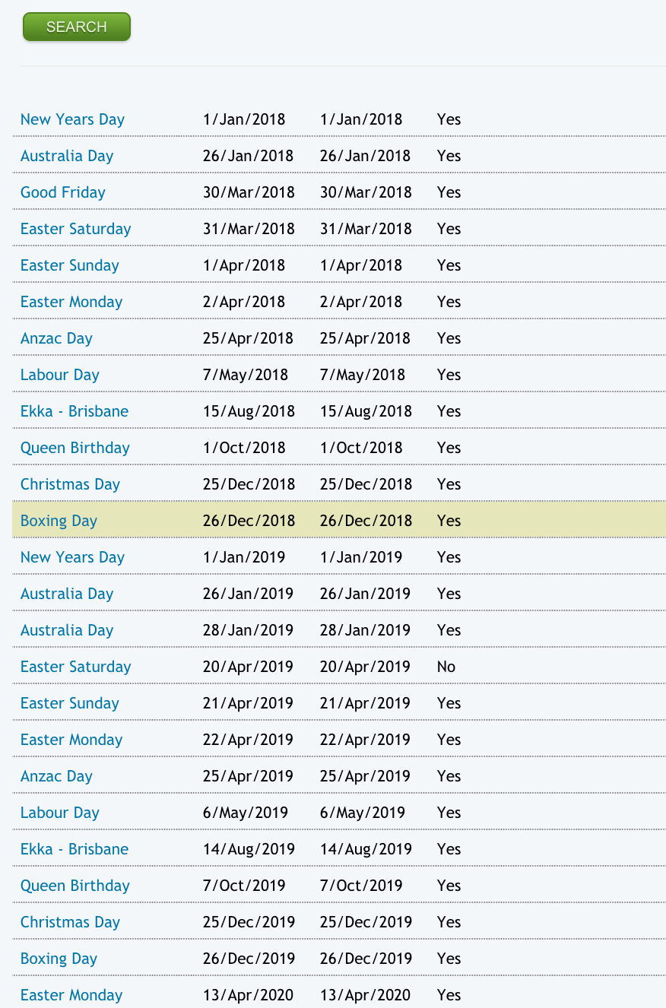
Task: Click the green SEARCH button
Action: (x=76, y=27)
